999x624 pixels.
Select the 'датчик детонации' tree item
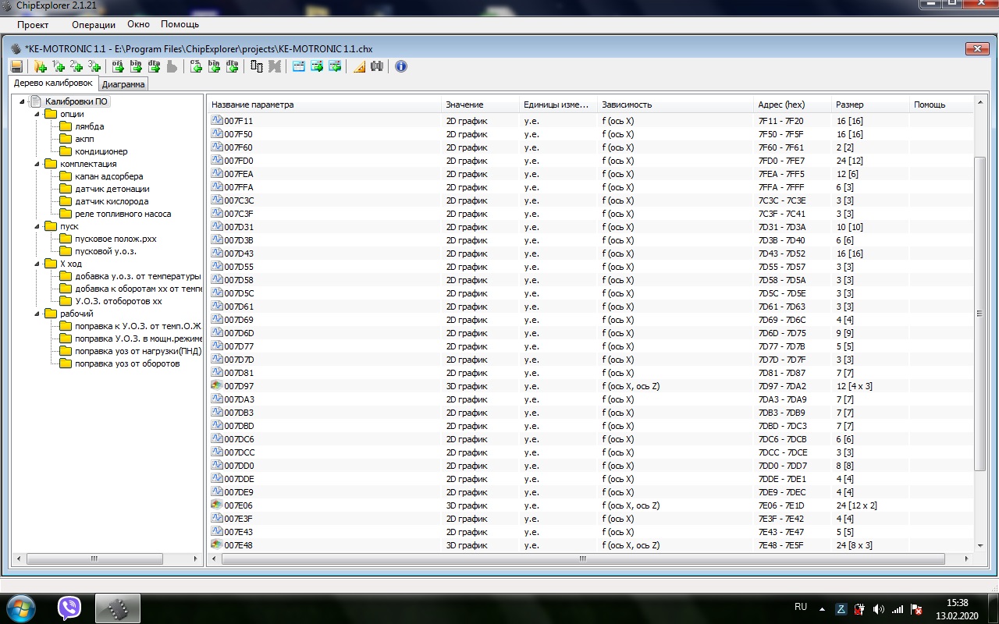click(x=112, y=189)
